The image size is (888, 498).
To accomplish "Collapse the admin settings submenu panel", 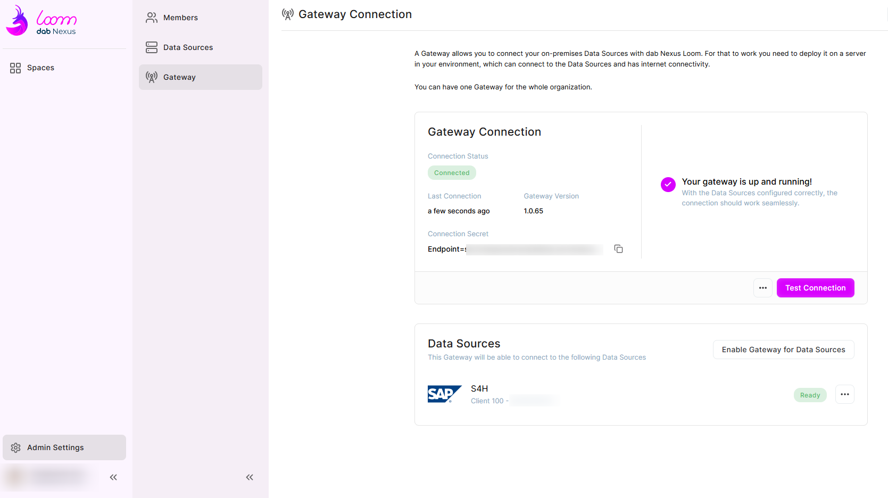I will tap(250, 477).
